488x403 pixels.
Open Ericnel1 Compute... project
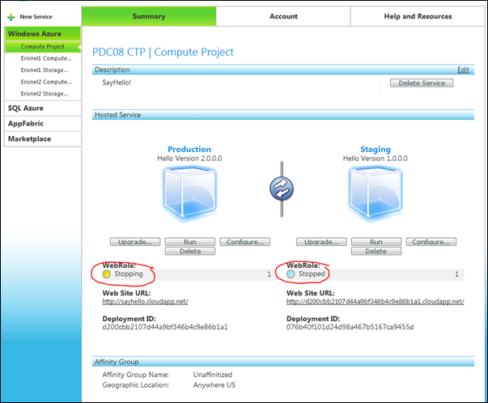[46, 58]
